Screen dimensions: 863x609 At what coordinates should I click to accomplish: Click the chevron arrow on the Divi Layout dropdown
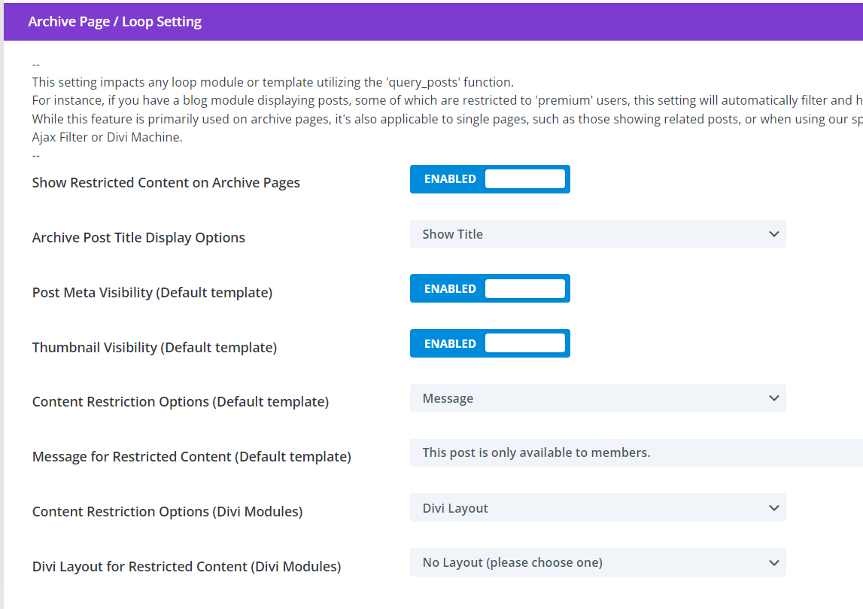[773, 508]
